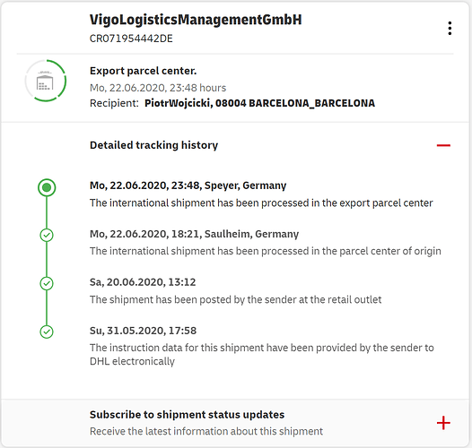Screen dimensions: 472x448
Task: Click the Export parcel center status text
Action: click(x=143, y=71)
